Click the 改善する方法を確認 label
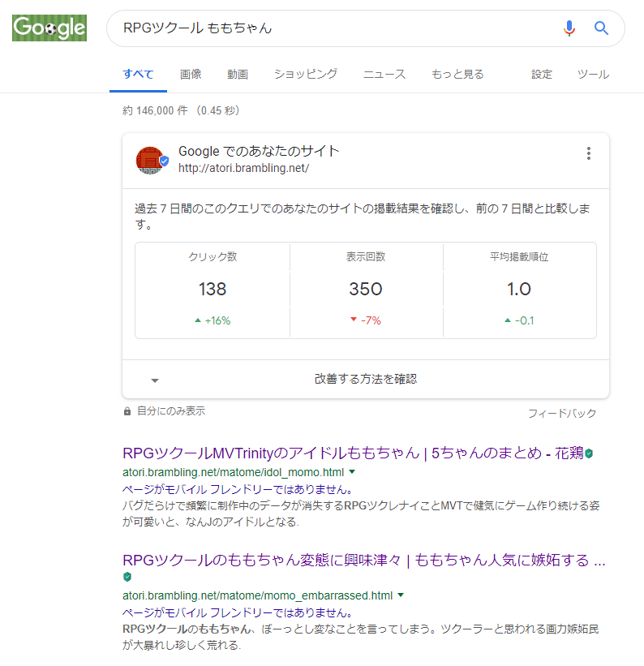The height and width of the screenshot is (666, 644). coord(366,379)
